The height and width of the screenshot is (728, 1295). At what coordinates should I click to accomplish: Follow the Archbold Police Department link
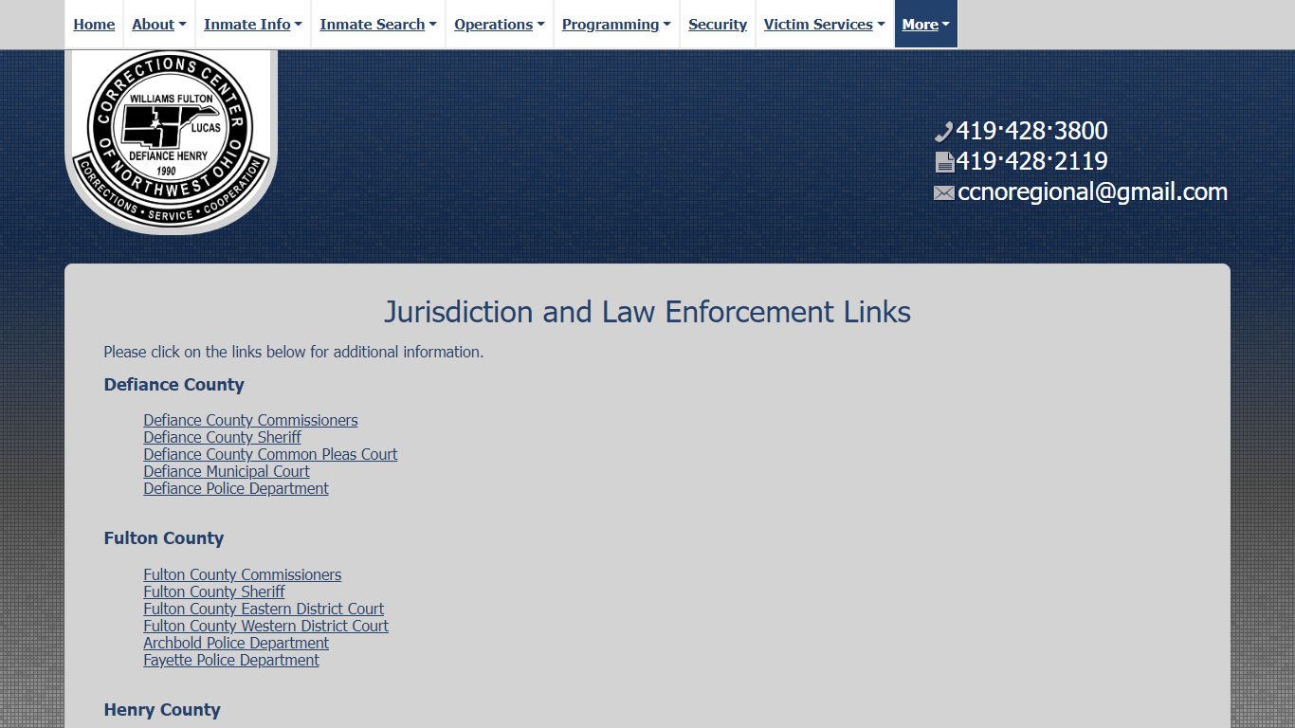click(236, 643)
